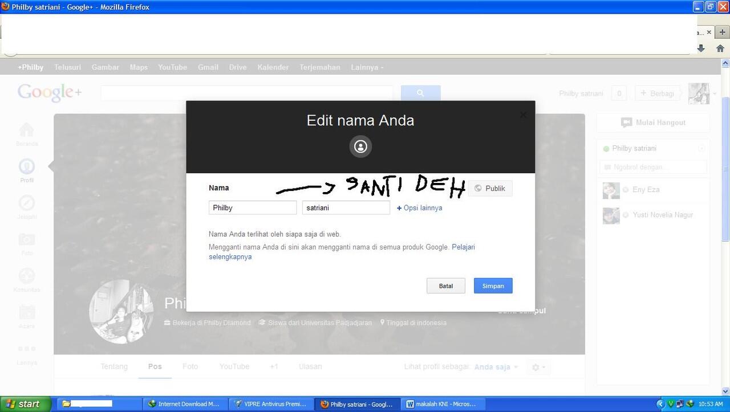The width and height of the screenshot is (730, 412).
Task: Open Drive in Google bar
Action: click(x=238, y=67)
